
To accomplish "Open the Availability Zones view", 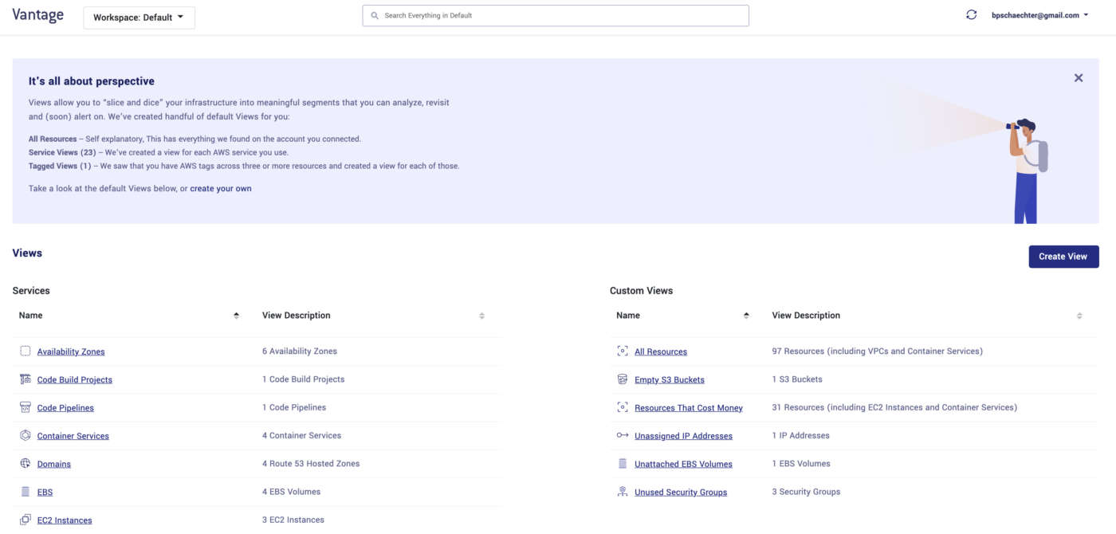I will tap(71, 351).
